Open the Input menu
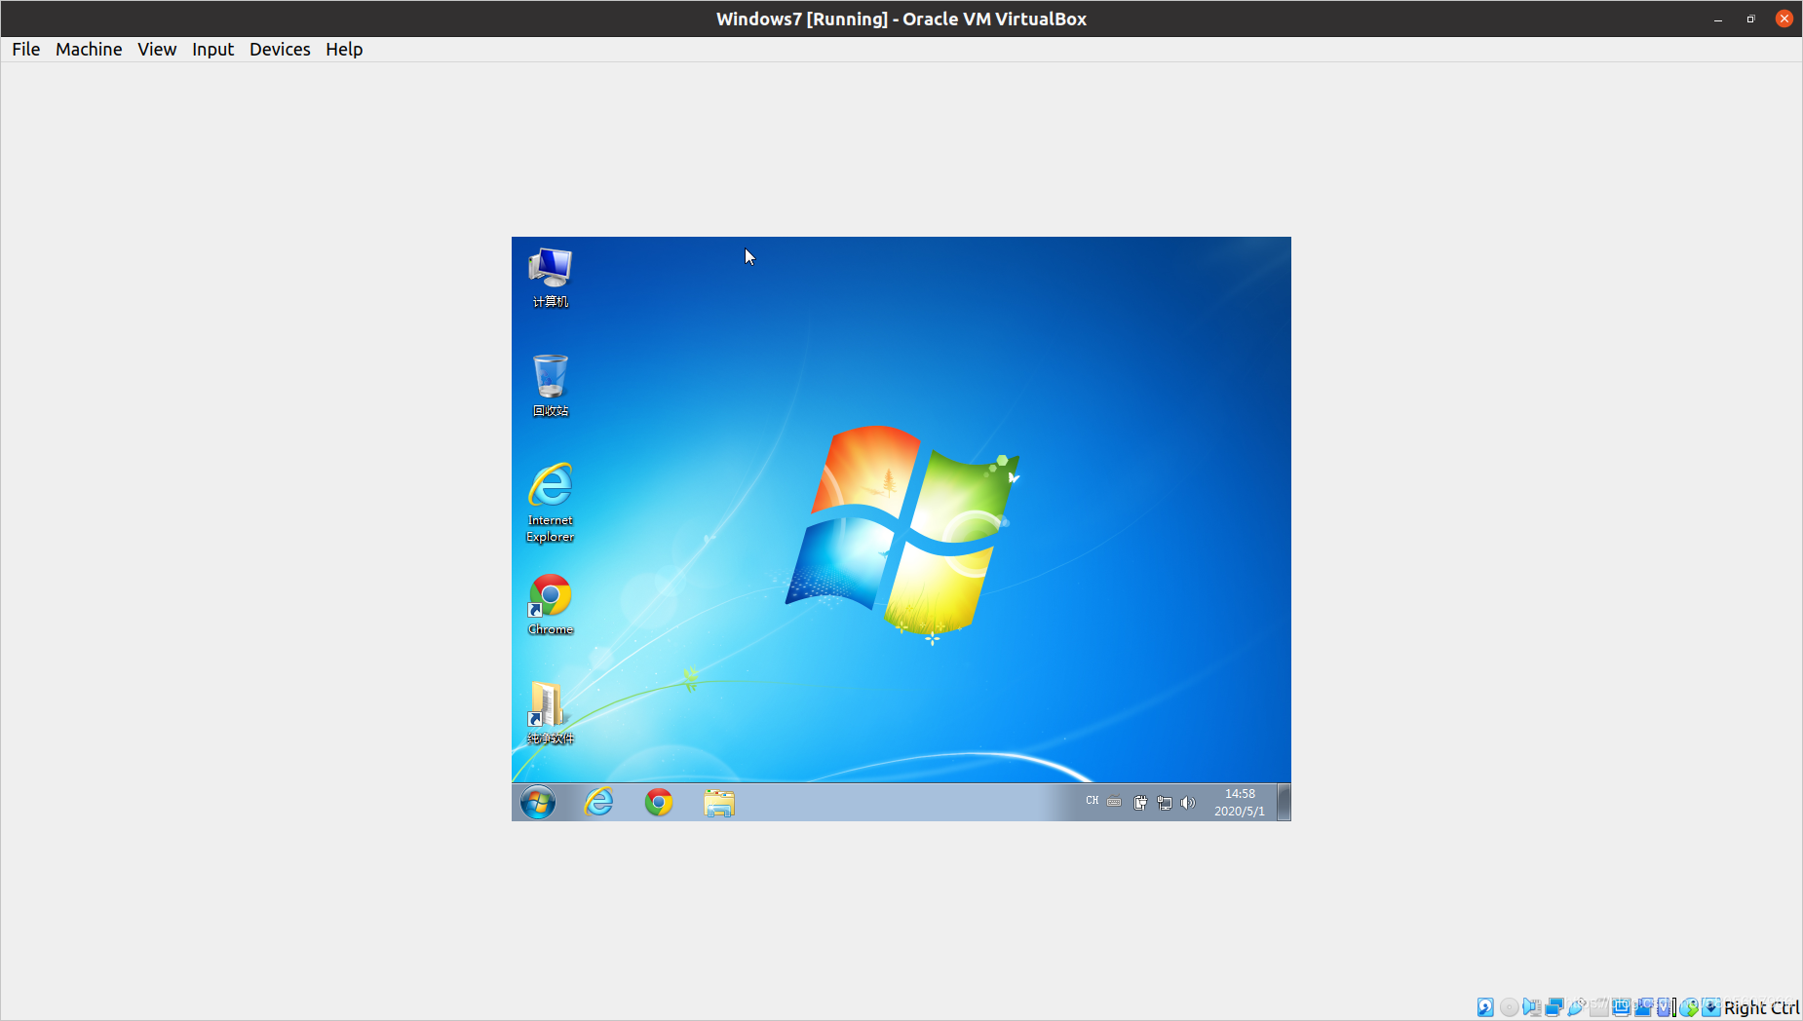 click(212, 49)
